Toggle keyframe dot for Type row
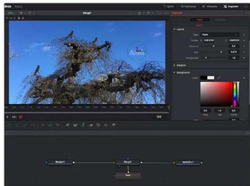The width and height of the screenshot is (250, 186). pyautogui.click(x=244, y=35)
